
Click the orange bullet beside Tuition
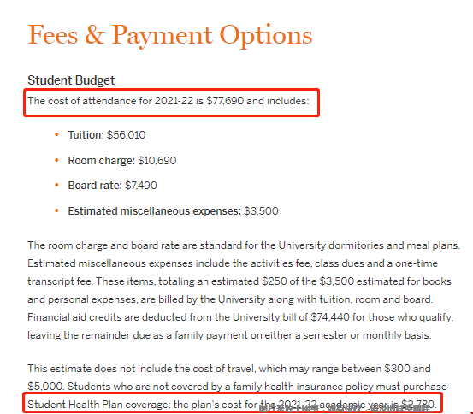pos(56,135)
